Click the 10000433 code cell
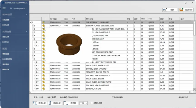 (x=78, y=69)
